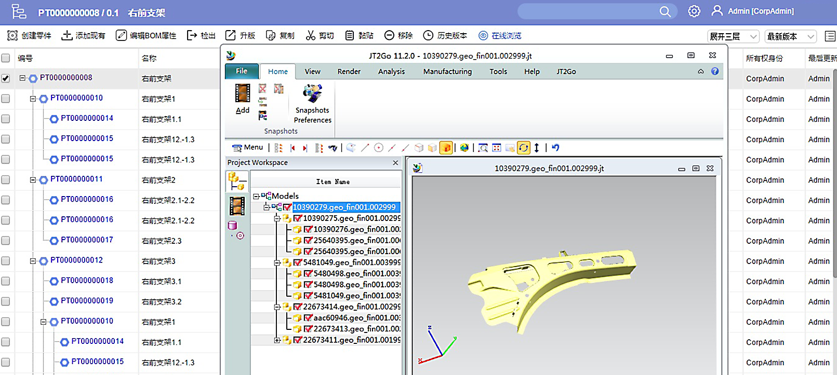Toggle the highlighted rotate tool
The image size is (837, 375).
click(x=524, y=148)
